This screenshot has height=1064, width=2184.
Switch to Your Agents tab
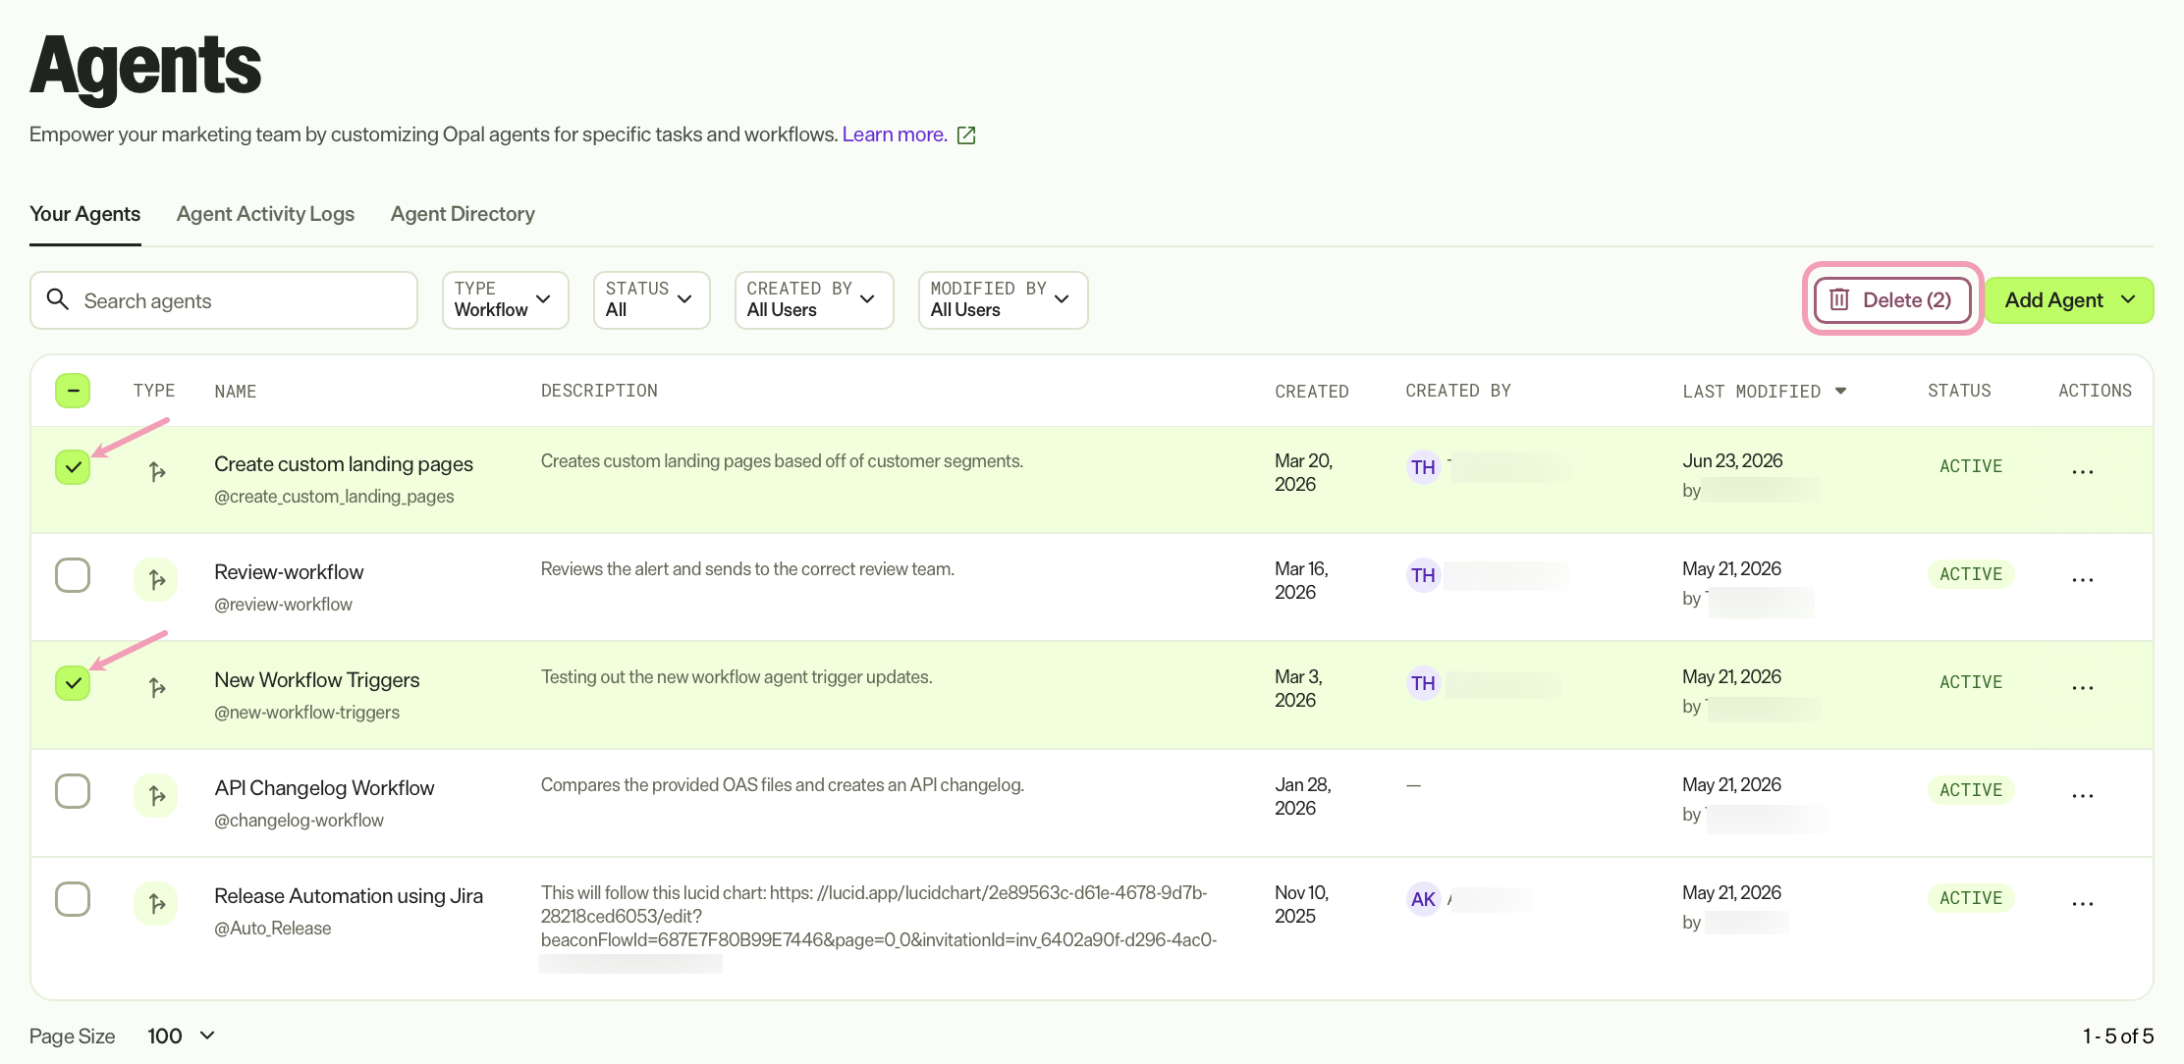pos(84,214)
